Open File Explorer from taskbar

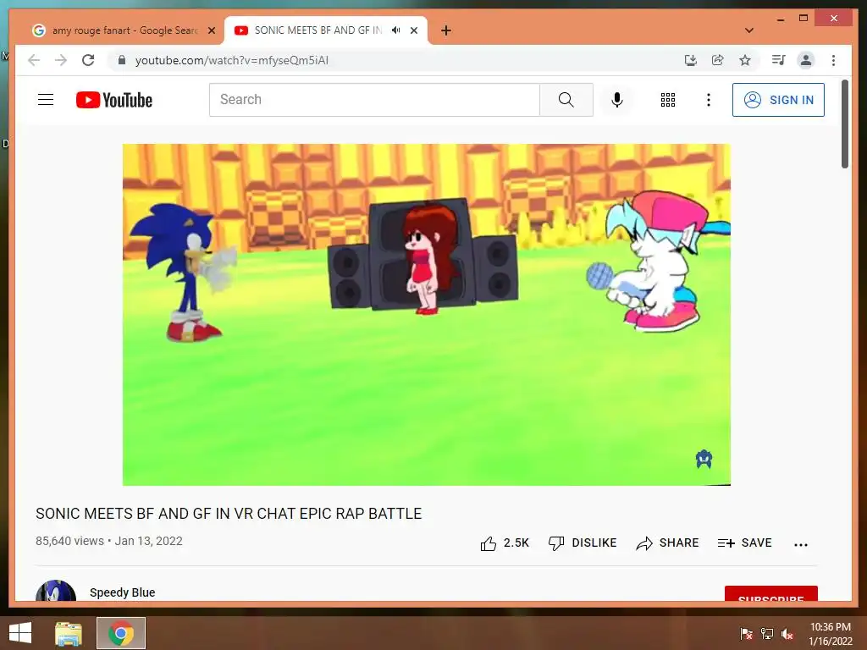point(69,633)
